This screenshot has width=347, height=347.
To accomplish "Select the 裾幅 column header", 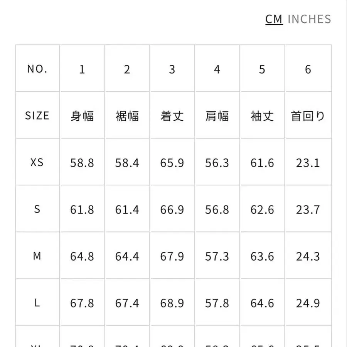I will (x=127, y=116).
